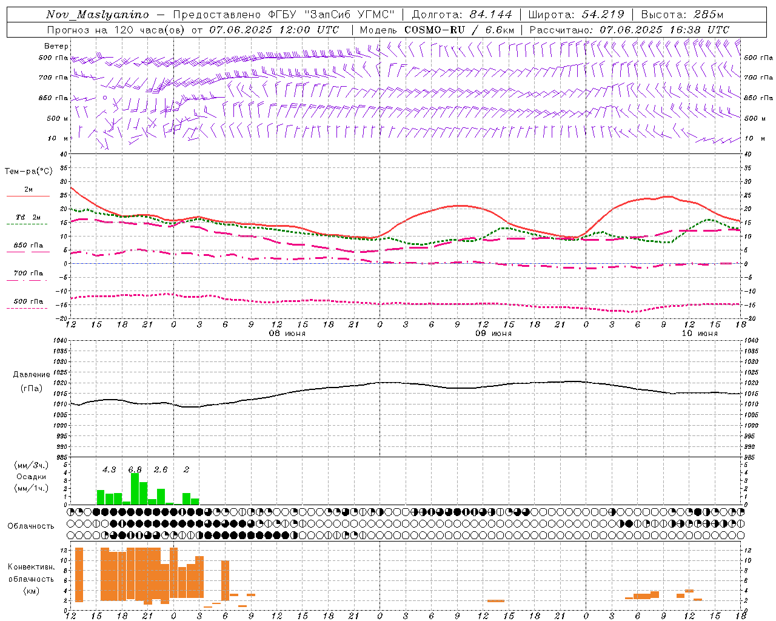The height and width of the screenshot is (621, 776).
Task: Click the Модель COSMO-RU / 6.6км label
Action: 437,30
